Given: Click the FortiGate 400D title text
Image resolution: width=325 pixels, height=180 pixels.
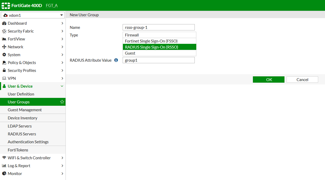Looking at the screenshot, I should click(x=27, y=5).
